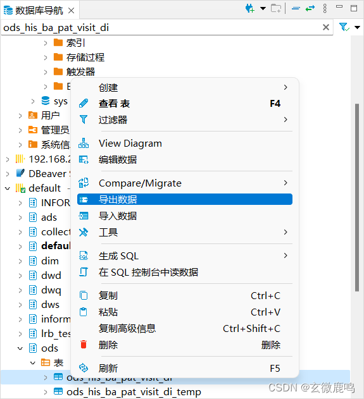Expand the 触发器 folder
Screen dimensions: 364x399
point(46,72)
